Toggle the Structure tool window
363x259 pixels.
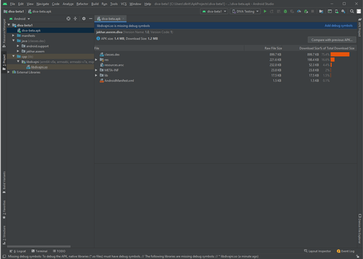click(x=4, y=235)
